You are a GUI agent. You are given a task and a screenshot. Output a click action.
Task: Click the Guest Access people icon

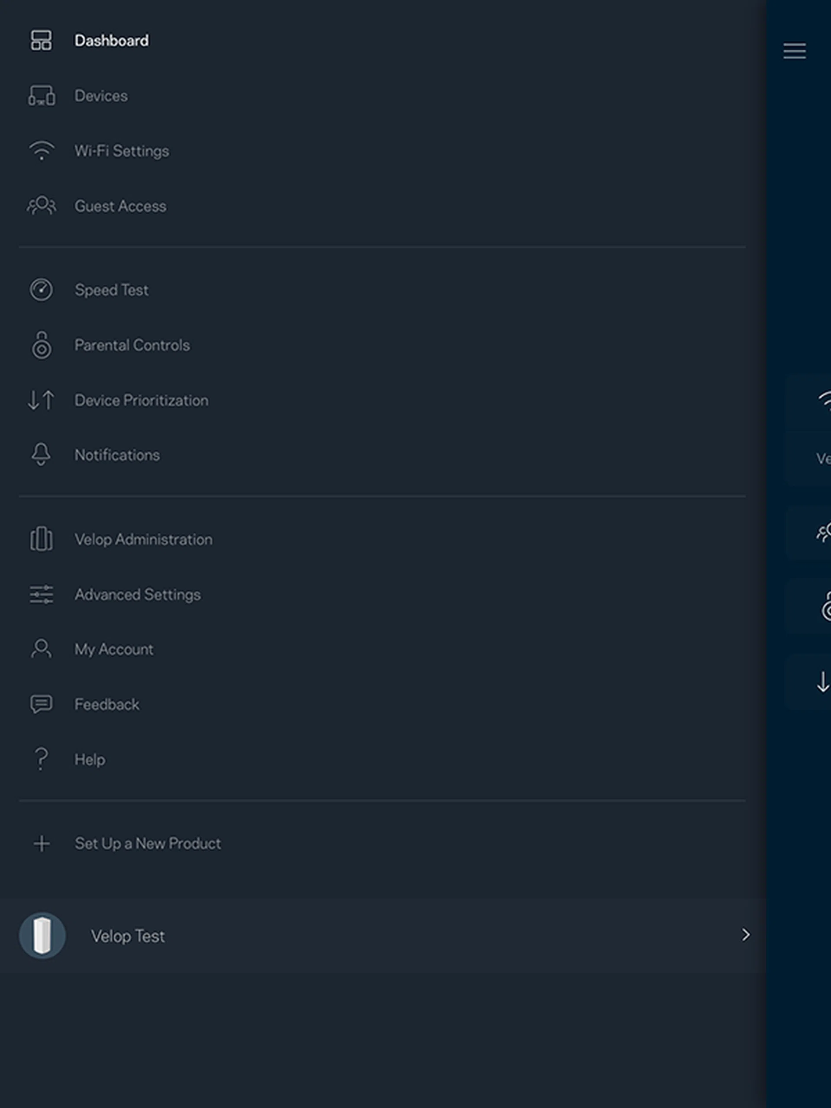41,206
